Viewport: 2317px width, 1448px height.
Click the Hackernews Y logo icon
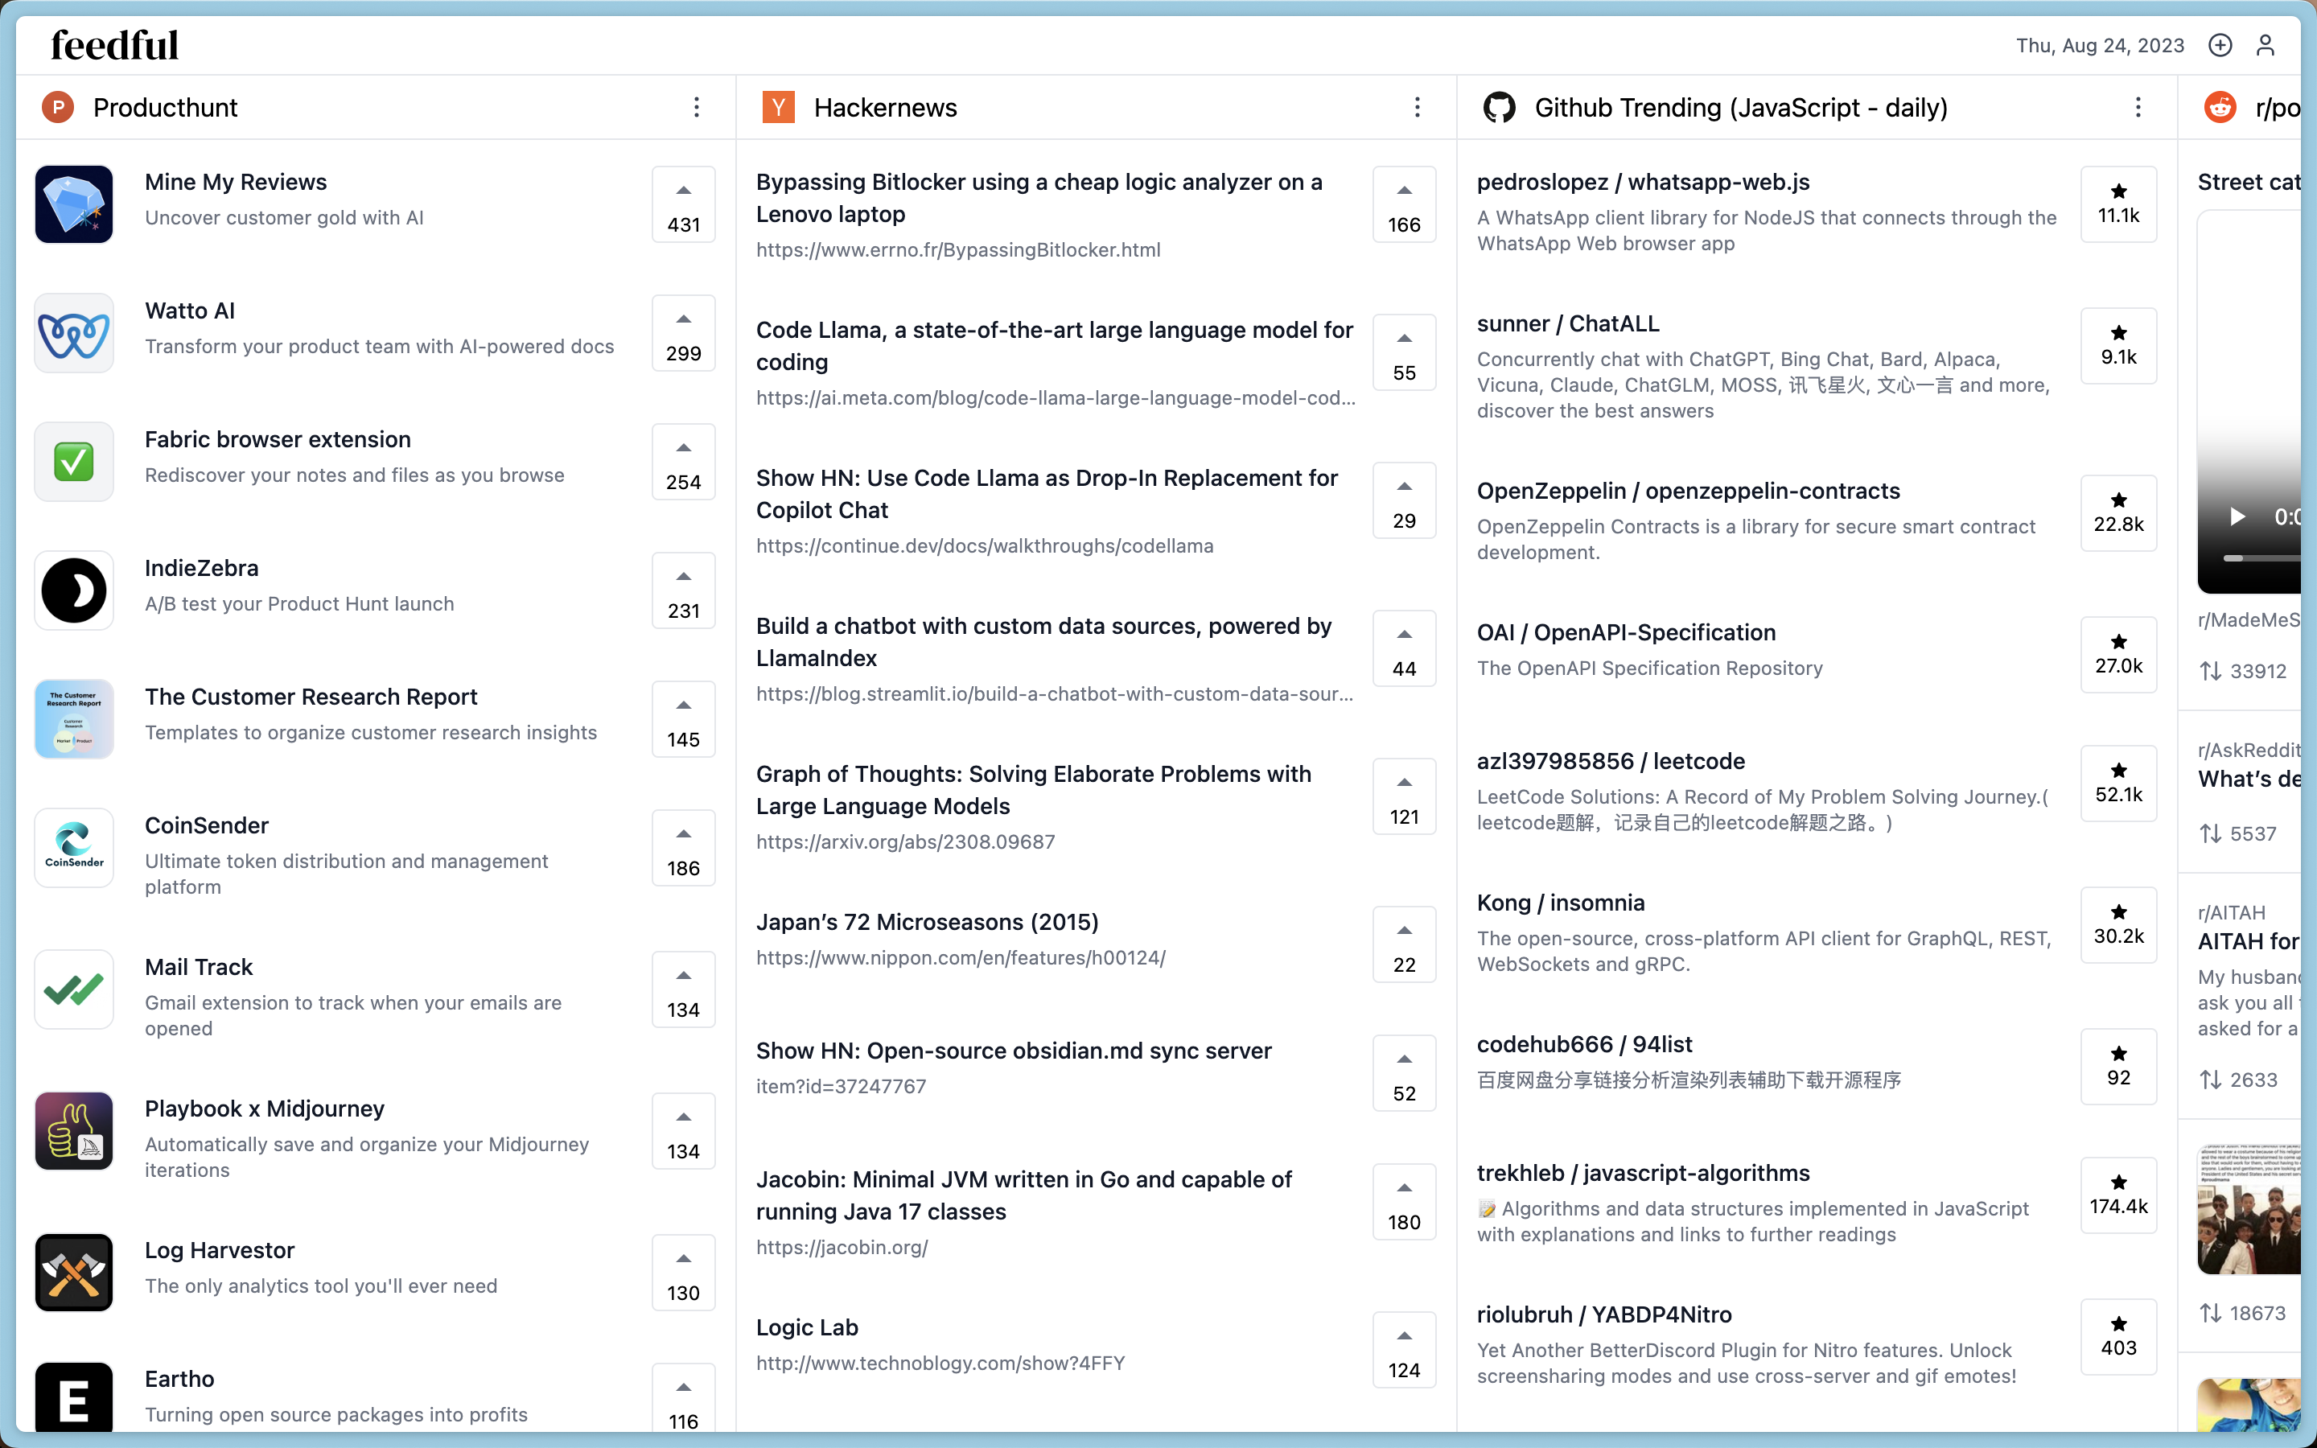coord(779,107)
